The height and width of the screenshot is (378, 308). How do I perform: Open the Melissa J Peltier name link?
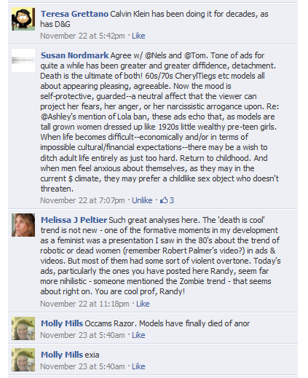(74, 220)
